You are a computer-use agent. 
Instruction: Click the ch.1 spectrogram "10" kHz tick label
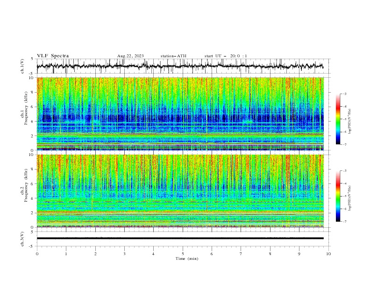(32, 78)
